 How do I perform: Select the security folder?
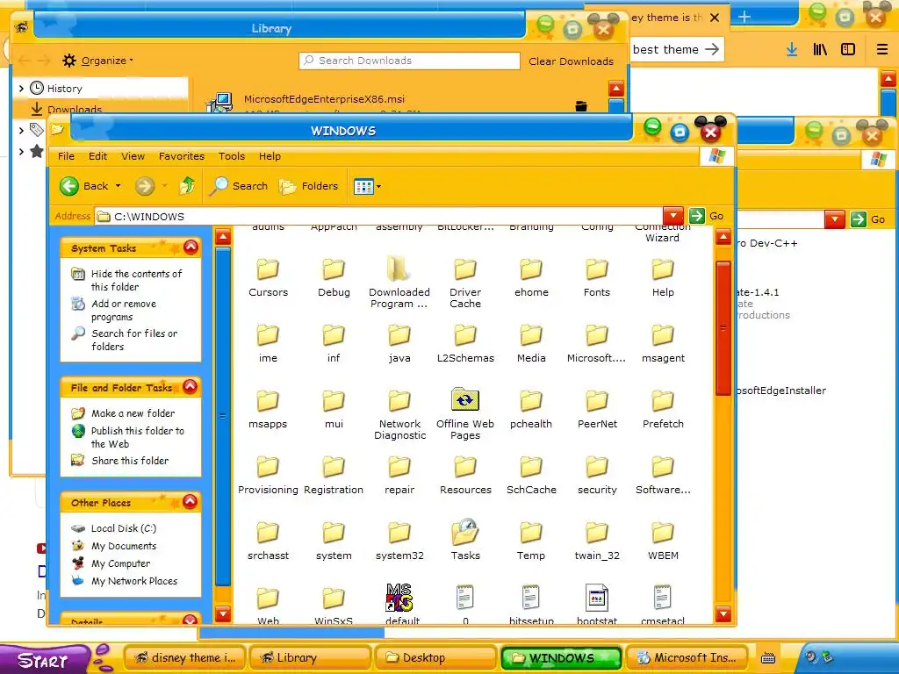(x=597, y=475)
